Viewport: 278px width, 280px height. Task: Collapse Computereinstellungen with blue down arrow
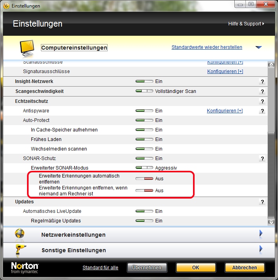pyautogui.click(x=259, y=47)
